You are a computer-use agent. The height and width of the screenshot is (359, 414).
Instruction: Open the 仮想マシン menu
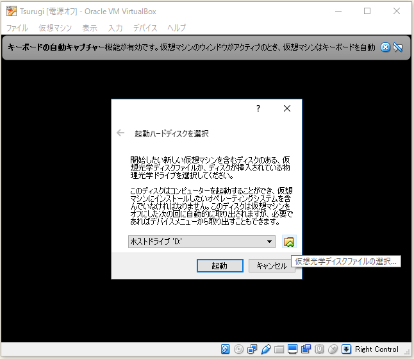pos(55,28)
